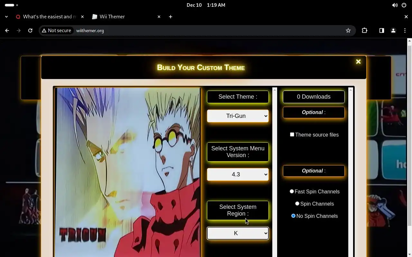Check the Theme source files checkbox
412x257 pixels.
point(292,134)
